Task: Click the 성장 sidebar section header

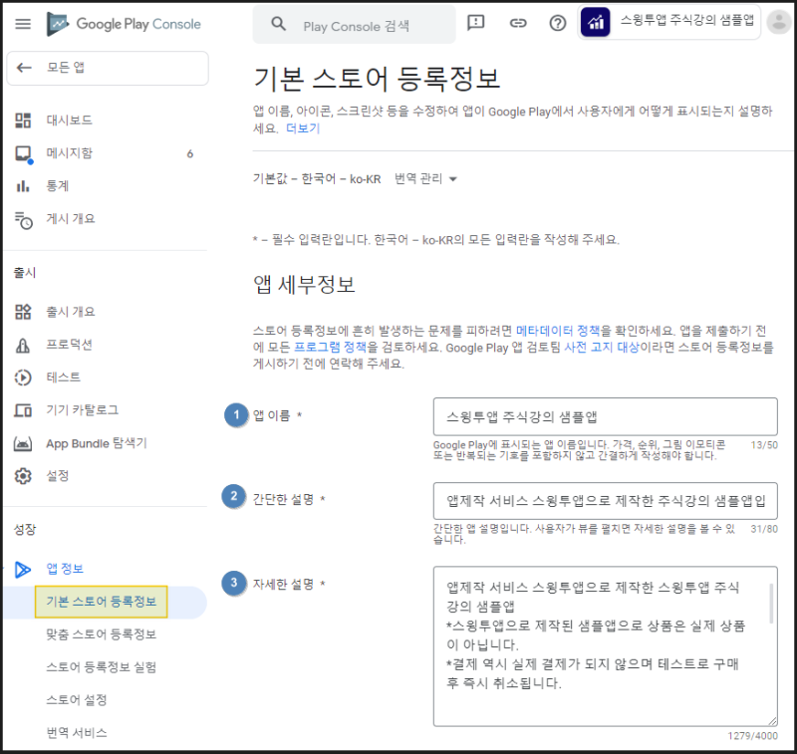Action: pos(25,530)
